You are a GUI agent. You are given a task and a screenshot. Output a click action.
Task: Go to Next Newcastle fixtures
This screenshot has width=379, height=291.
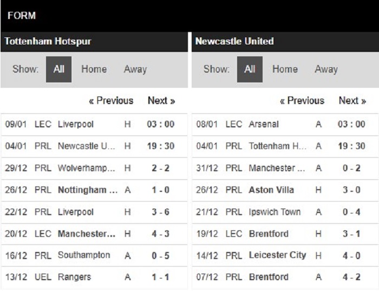[x=352, y=101]
